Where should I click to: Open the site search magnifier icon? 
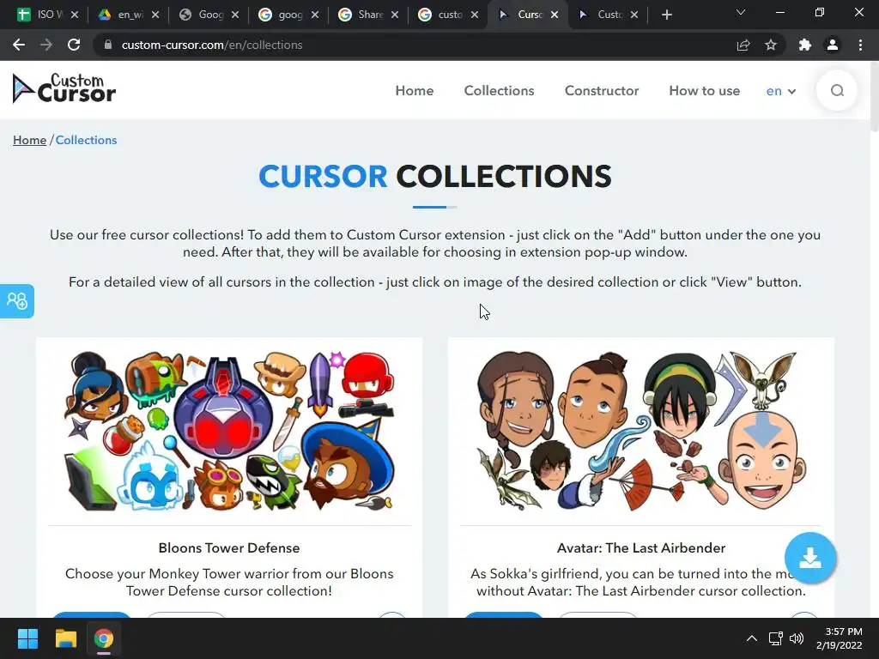point(837,90)
